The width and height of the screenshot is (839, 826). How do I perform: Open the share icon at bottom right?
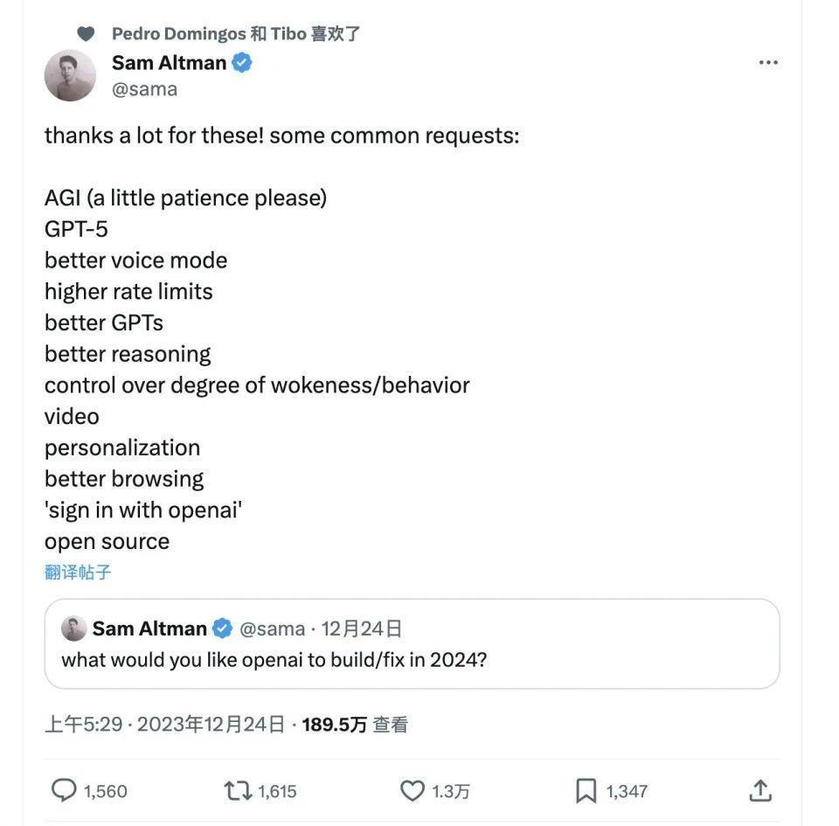click(x=760, y=791)
